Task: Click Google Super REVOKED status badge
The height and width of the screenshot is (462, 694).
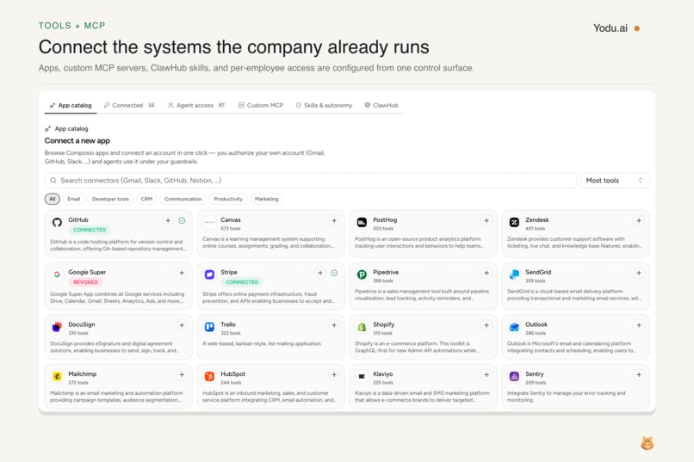Action: (x=85, y=282)
